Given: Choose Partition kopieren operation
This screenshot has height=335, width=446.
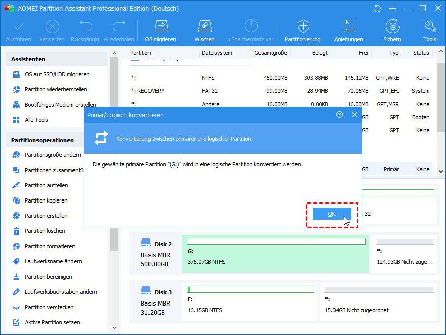Looking at the screenshot, I should [46, 200].
